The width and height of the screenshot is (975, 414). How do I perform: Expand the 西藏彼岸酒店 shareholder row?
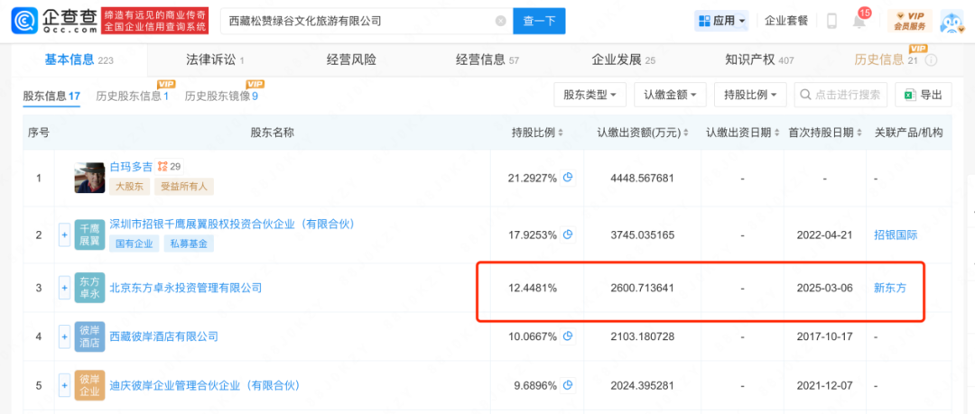click(x=64, y=336)
